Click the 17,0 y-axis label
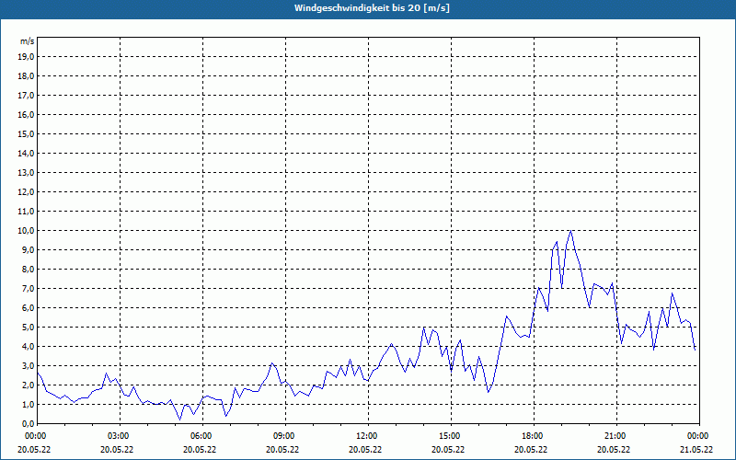Screen dimensions: 736x460 pyautogui.click(x=26, y=96)
